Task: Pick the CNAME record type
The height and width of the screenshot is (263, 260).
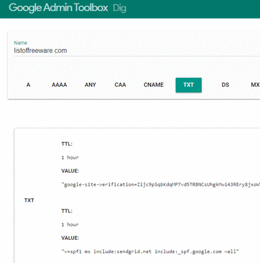Action: (x=154, y=85)
